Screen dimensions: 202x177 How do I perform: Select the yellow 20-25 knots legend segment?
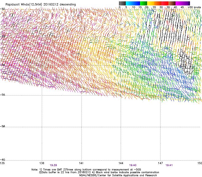[x=151, y=3]
